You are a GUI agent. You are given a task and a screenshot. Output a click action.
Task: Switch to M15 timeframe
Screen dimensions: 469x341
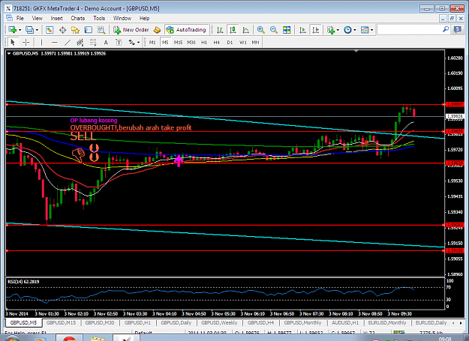click(179, 43)
